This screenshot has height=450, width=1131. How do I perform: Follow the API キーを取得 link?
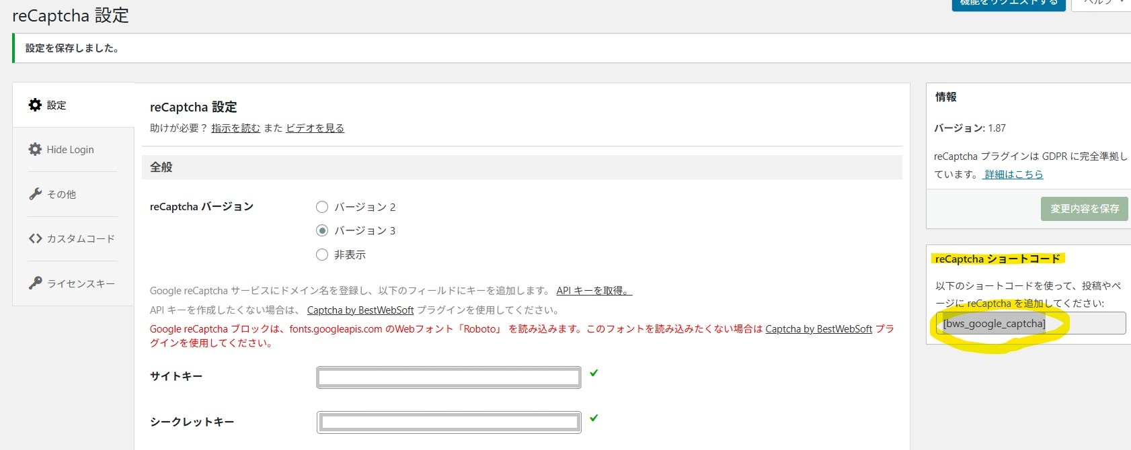point(594,290)
